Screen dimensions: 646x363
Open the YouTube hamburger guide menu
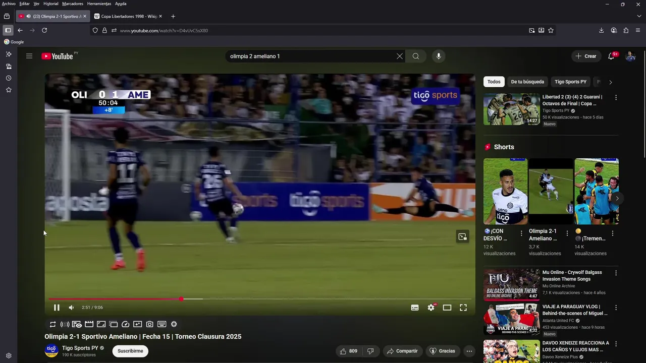[x=29, y=56]
